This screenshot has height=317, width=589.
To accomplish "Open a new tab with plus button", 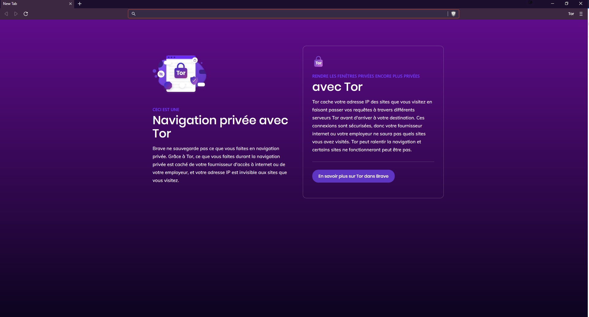I will (80, 4).
